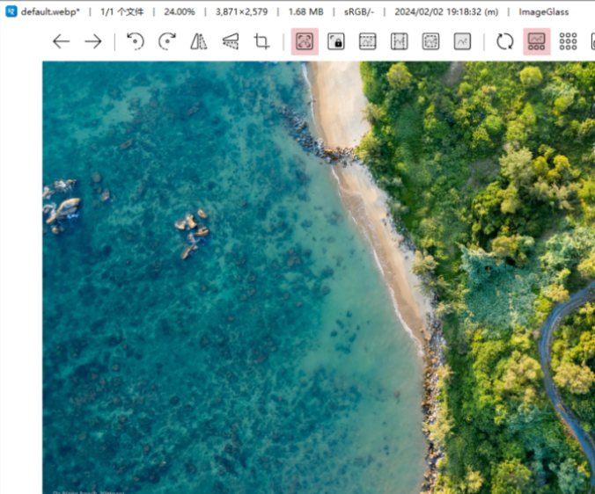This screenshot has height=494, width=595.
Task: View the next image with right arrow
Action: coord(93,41)
